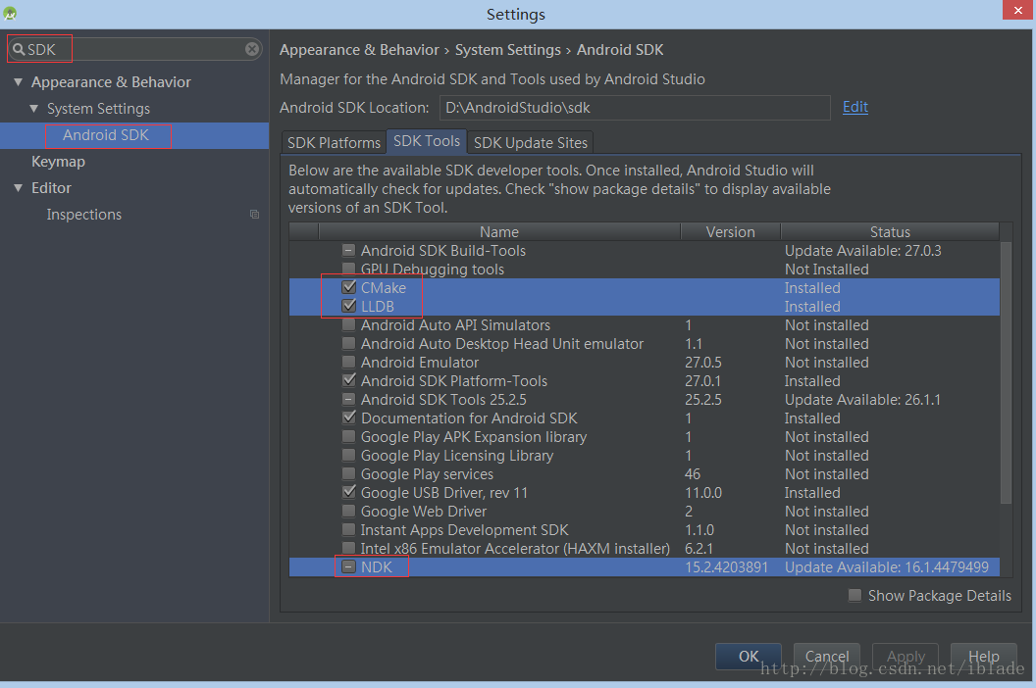Check Instant Apps Development SDK

tap(349, 529)
